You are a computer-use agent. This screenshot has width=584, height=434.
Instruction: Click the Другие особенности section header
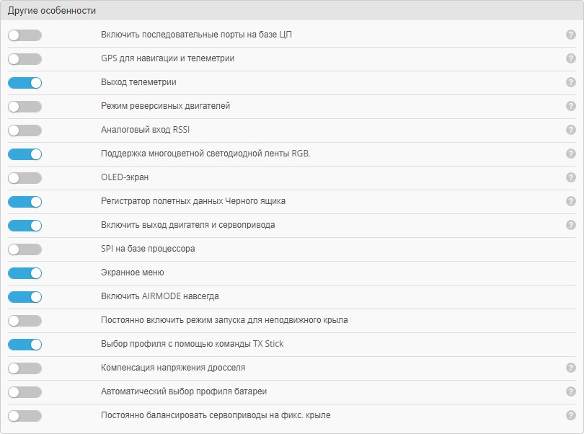click(52, 11)
